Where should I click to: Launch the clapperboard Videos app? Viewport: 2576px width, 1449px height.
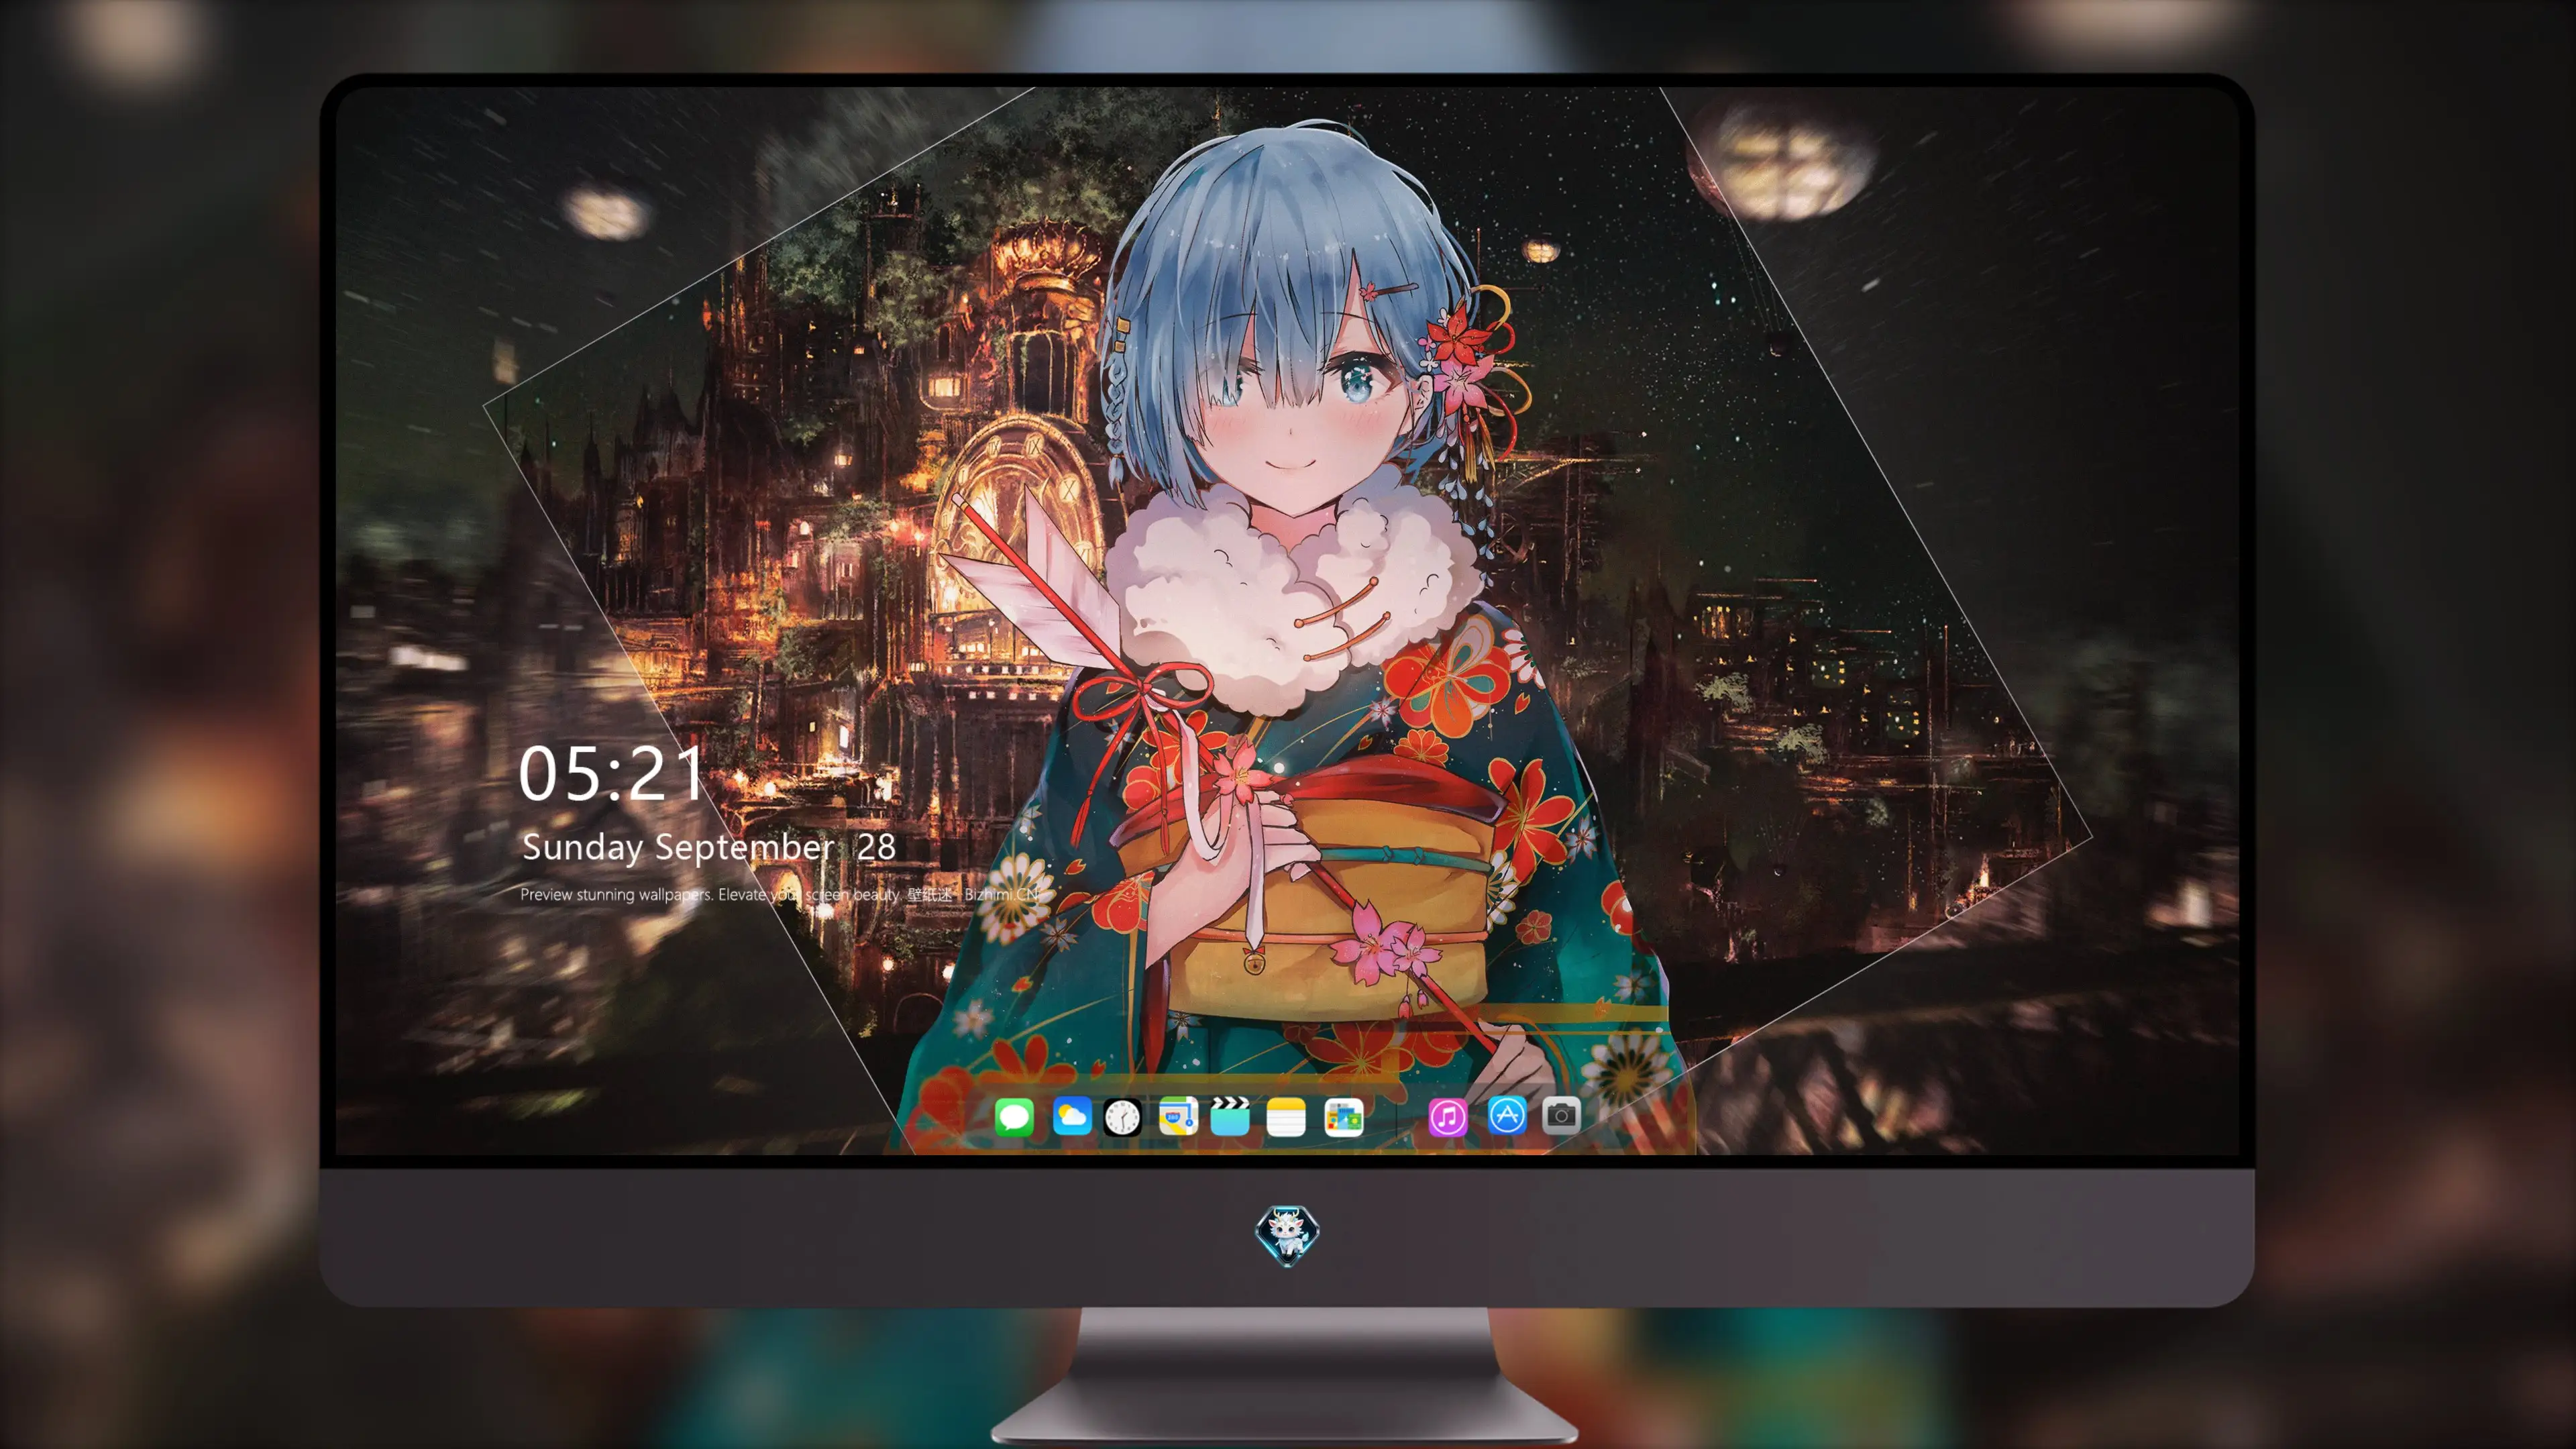(1230, 1116)
